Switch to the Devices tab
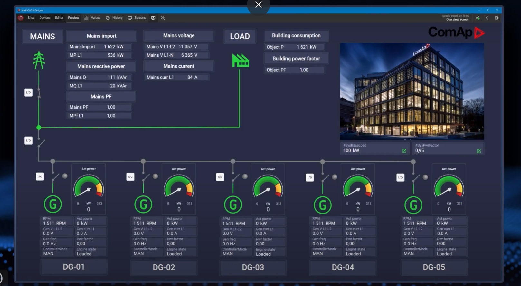 [x=45, y=18]
